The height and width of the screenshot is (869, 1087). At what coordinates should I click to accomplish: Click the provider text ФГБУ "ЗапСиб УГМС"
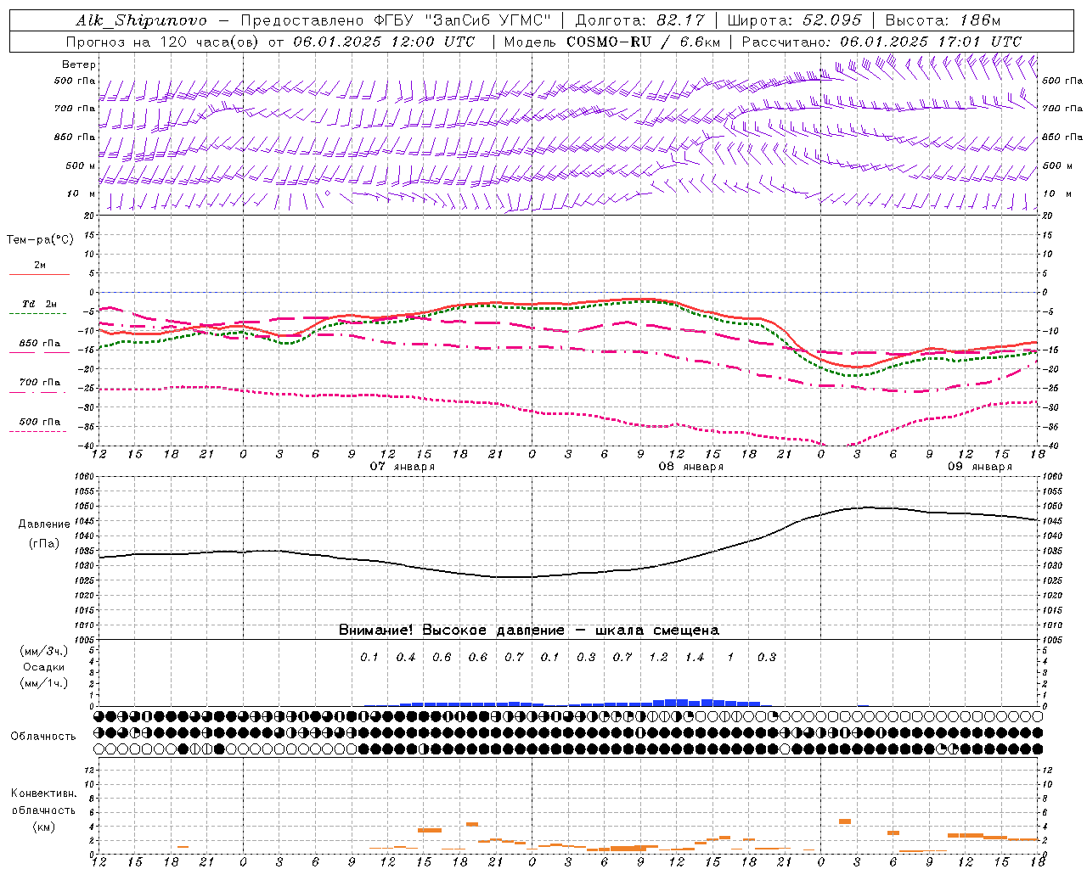(463, 20)
